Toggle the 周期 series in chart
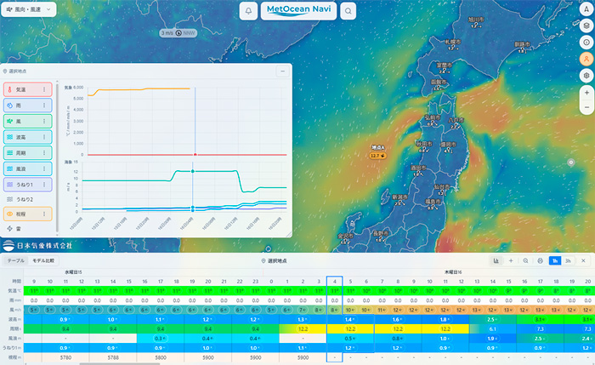The image size is (595, 365). 28,152
